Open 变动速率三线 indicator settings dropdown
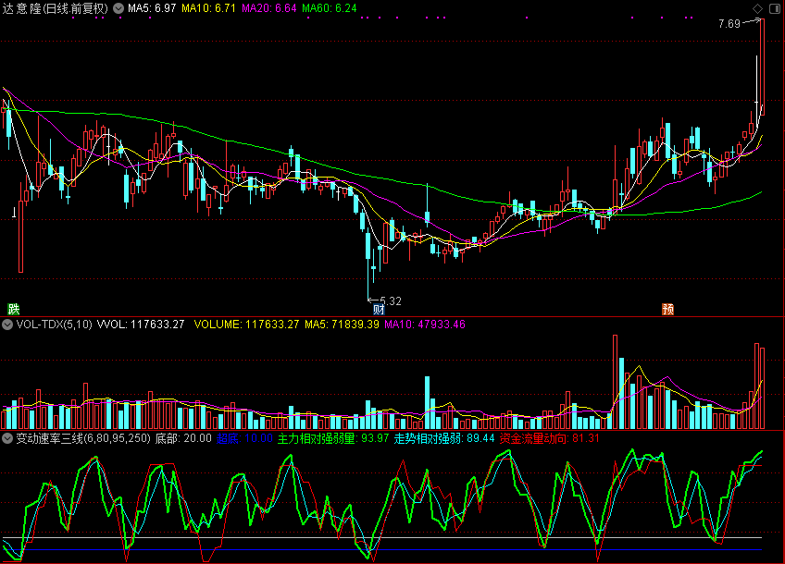This screenshot has width=785, height=564. pos(7,438)
